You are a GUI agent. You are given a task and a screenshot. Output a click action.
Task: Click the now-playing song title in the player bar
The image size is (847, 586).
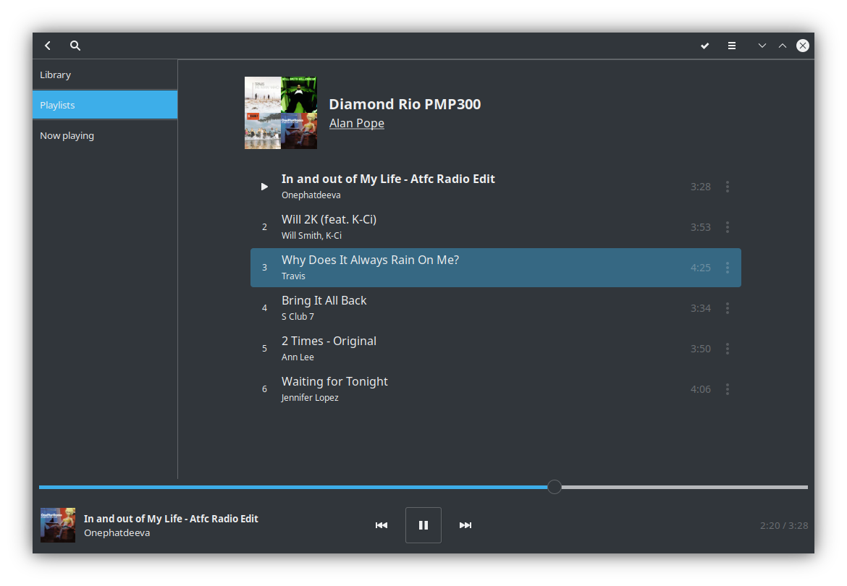click(171, 519)
